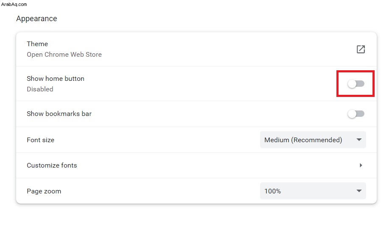
Task: Open the 100% page zoom dropdown
Action: tap(313, 191)
